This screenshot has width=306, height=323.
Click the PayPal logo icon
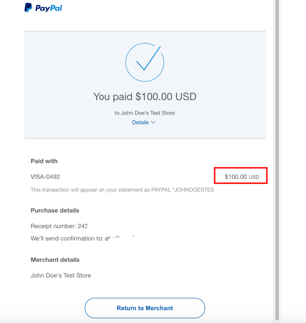click(x=28, y=8)
